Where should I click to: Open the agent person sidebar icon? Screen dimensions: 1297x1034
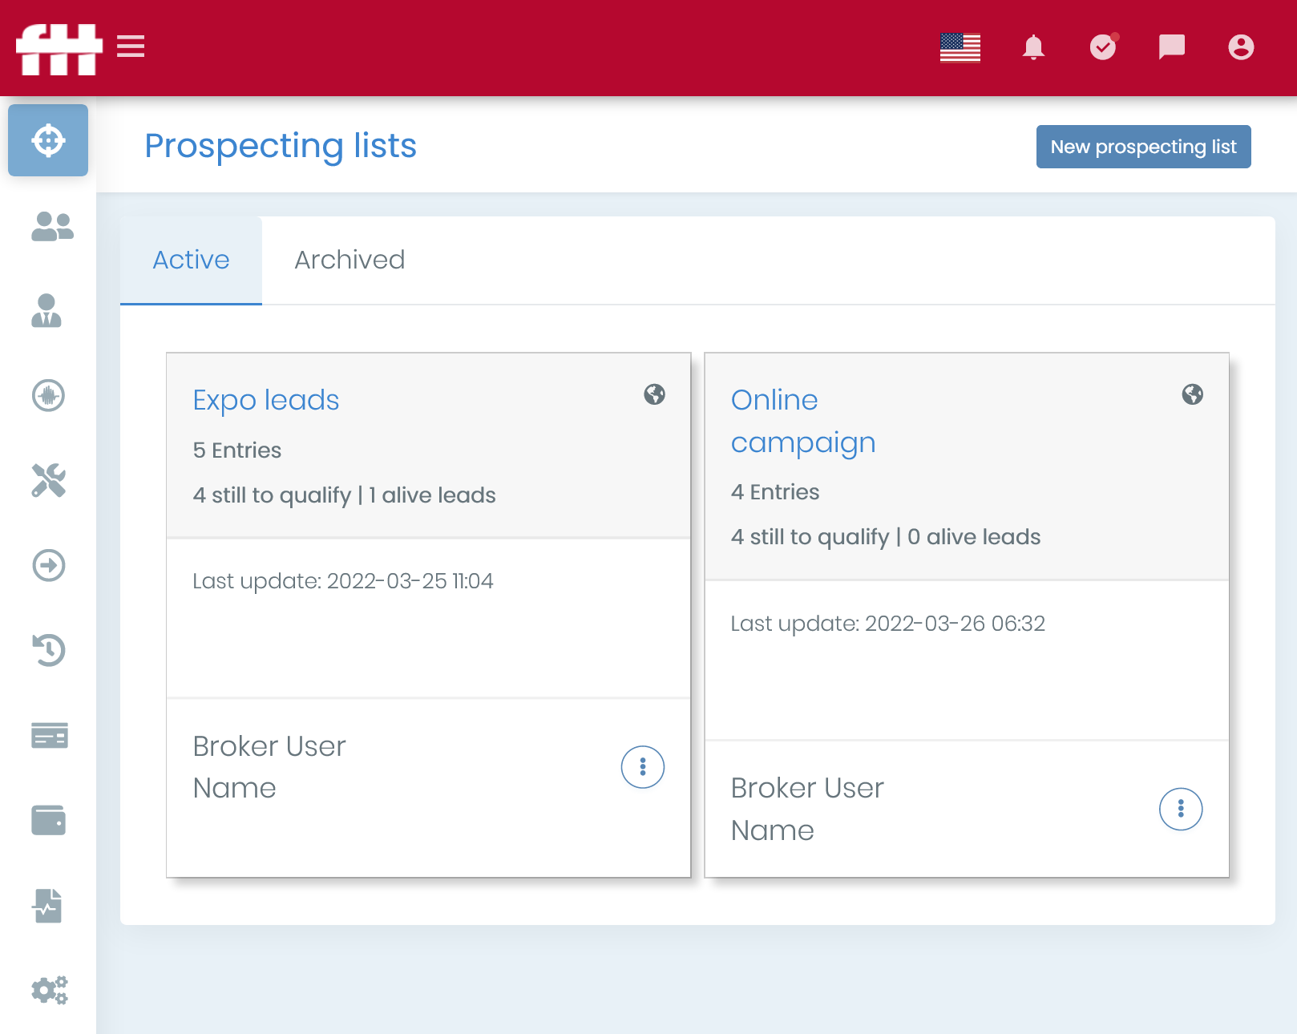pos(46,310)
